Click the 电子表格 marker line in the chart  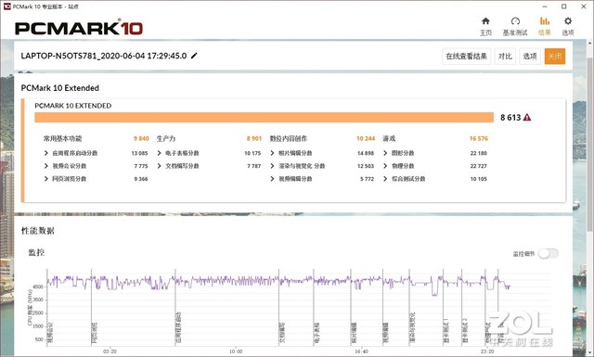click(314, 307)
